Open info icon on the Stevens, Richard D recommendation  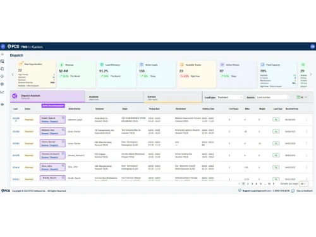(x=63, y=154)
